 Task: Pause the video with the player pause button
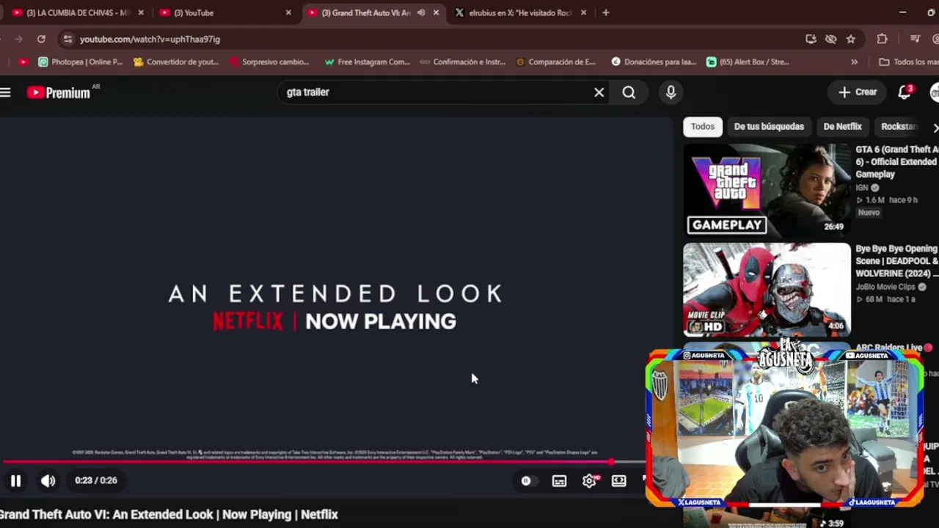15,481
